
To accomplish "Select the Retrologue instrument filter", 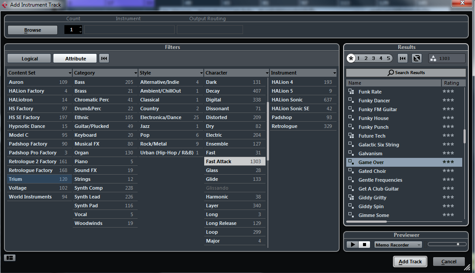I will coord(303,126).
